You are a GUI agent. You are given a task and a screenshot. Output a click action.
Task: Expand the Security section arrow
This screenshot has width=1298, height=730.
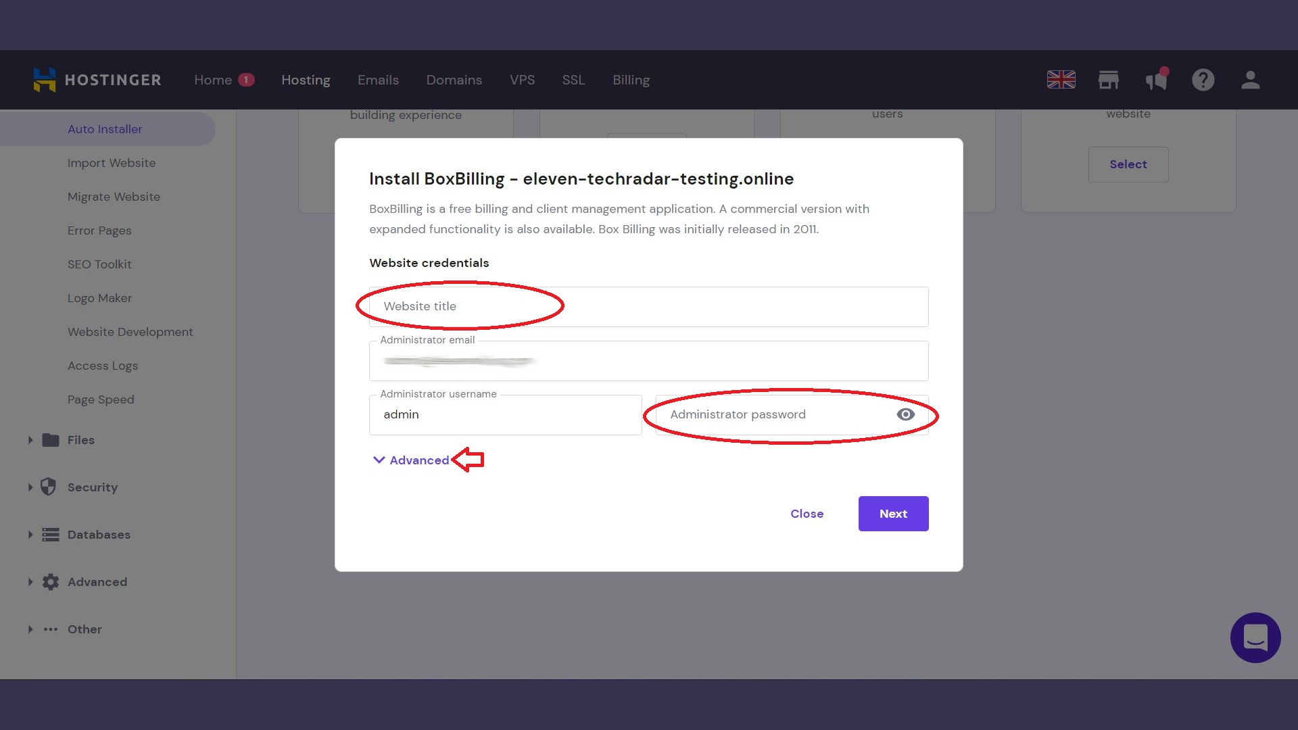(30, 487)
